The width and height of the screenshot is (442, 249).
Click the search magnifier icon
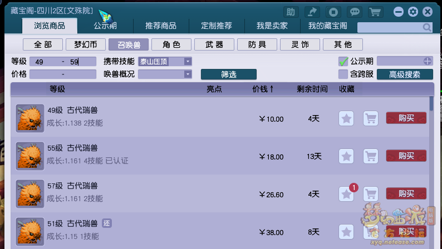coord(427,27)
